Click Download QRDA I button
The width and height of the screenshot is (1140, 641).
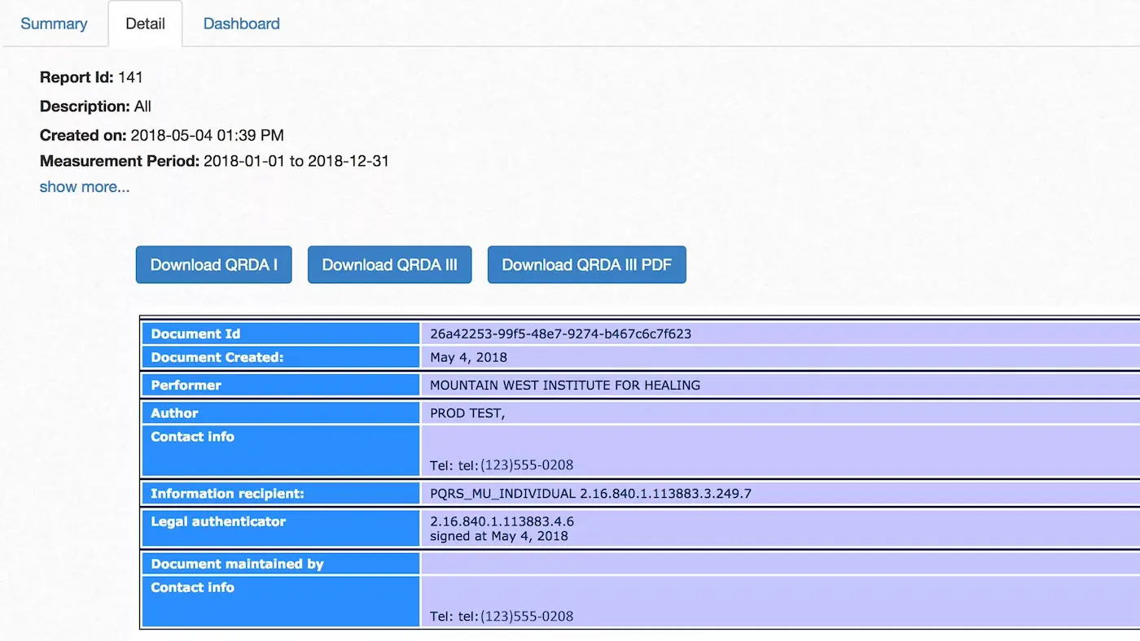click(213, 264)
